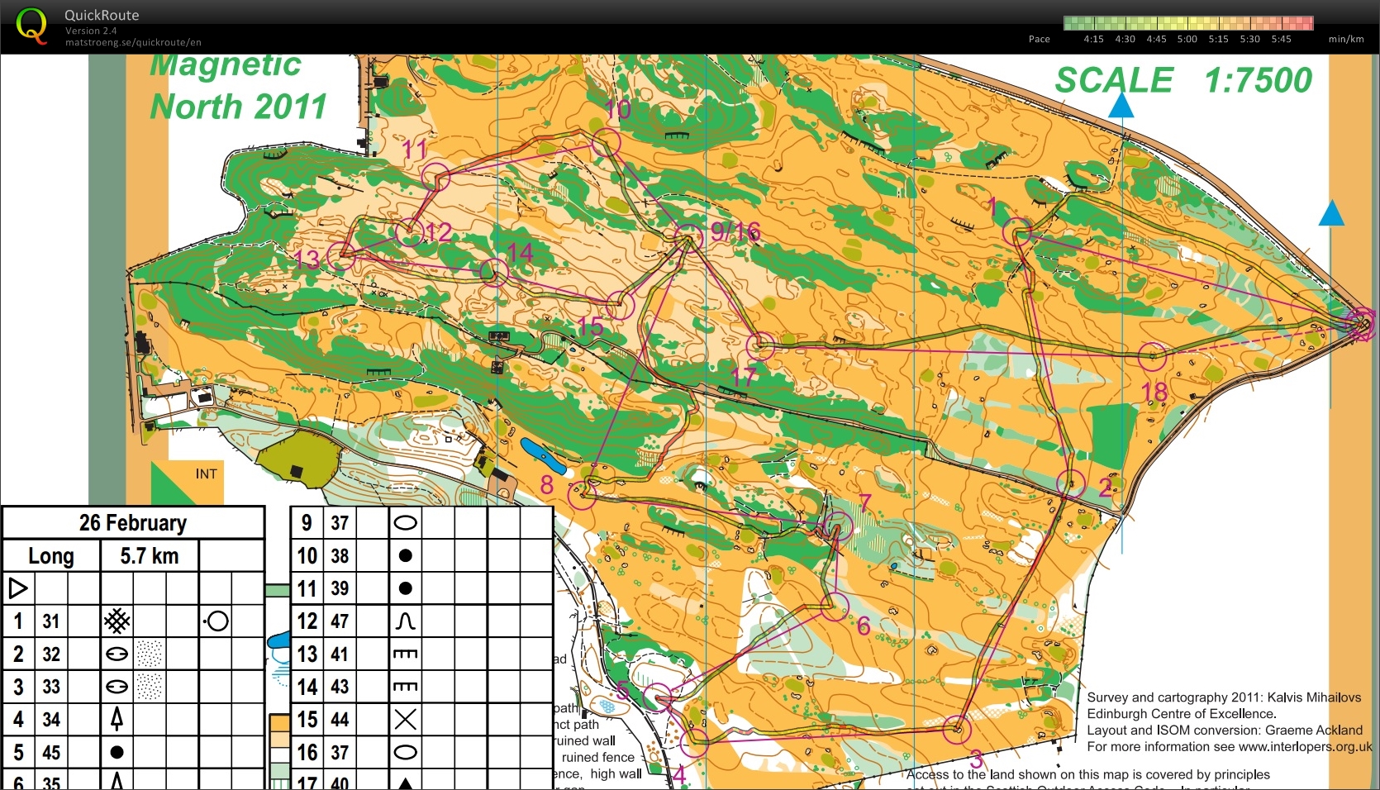Click the re-entrant symbol in control 12 row

coord(405,621)
